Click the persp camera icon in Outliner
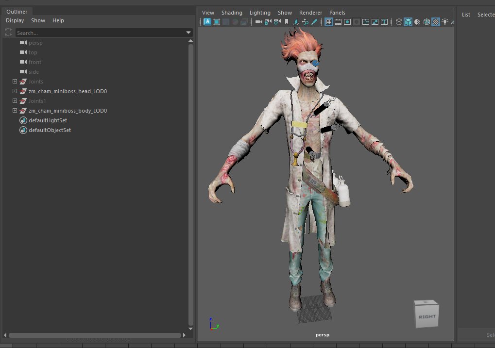The image size is (495, 348). click(x=23, y=42)
